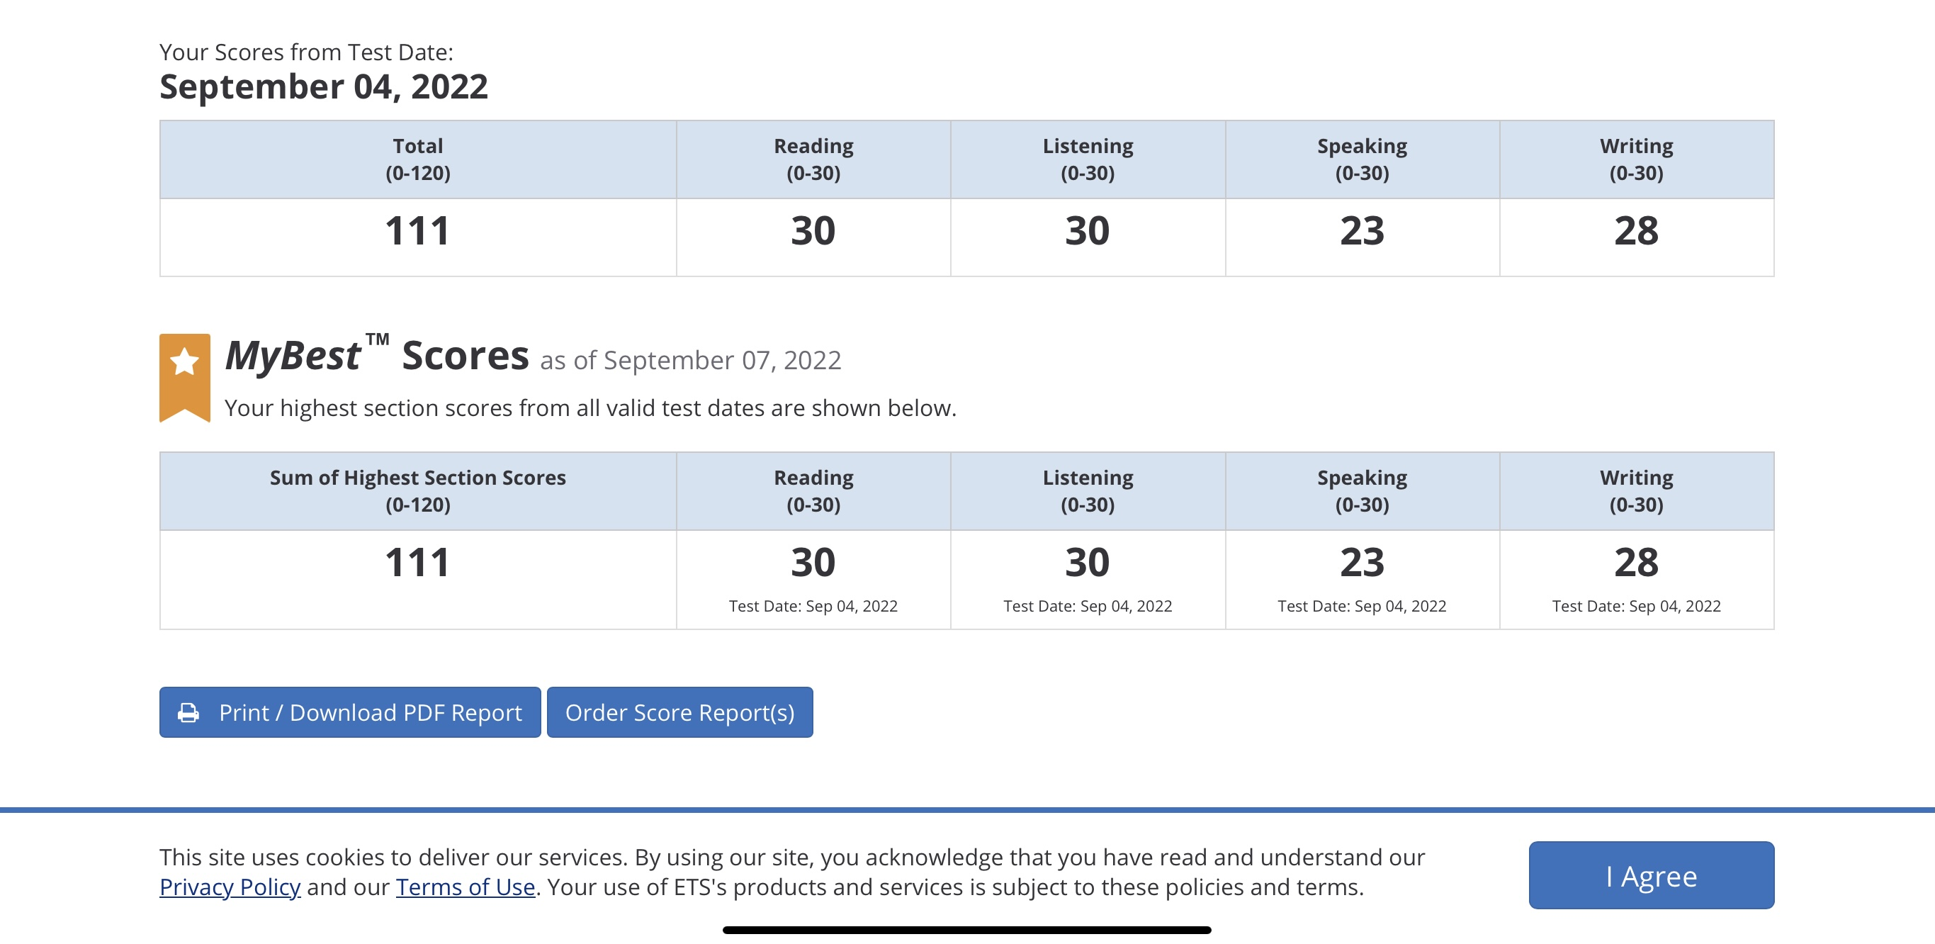Click the first table's Speaking (0-30) header
The height and width of the screenshot is (944, 1935).
coord(1362,159)
